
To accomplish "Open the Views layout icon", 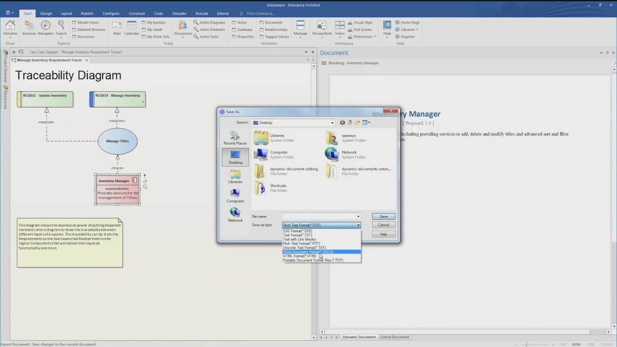I will 340,28.
